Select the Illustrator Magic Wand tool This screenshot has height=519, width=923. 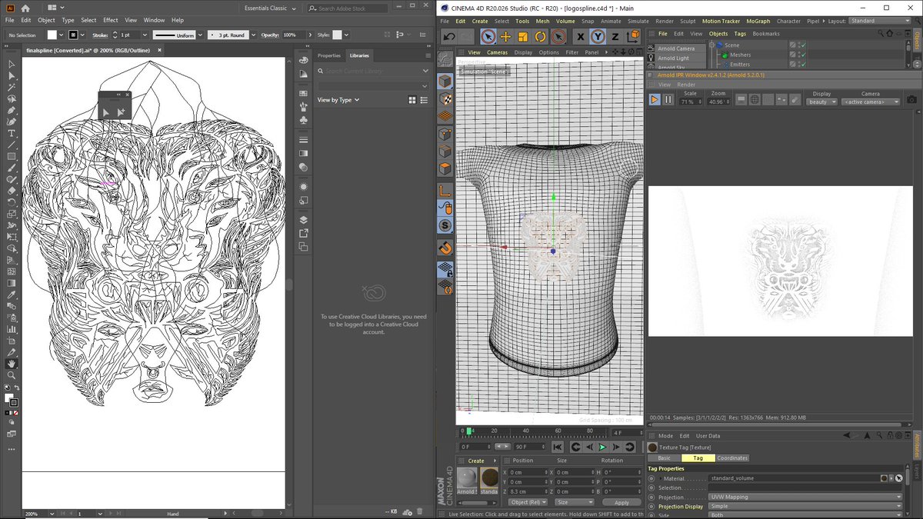(x=12, y=88)
